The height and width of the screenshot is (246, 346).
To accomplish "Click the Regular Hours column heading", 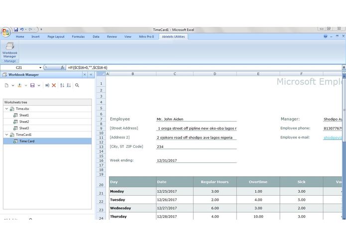I will (x=215, y=182).
